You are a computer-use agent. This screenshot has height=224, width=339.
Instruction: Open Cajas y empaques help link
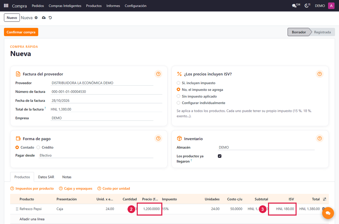coord(76,188)
